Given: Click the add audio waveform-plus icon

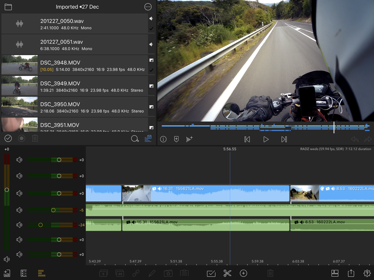Looking at the screenshot, I should [x=189, y=139].
